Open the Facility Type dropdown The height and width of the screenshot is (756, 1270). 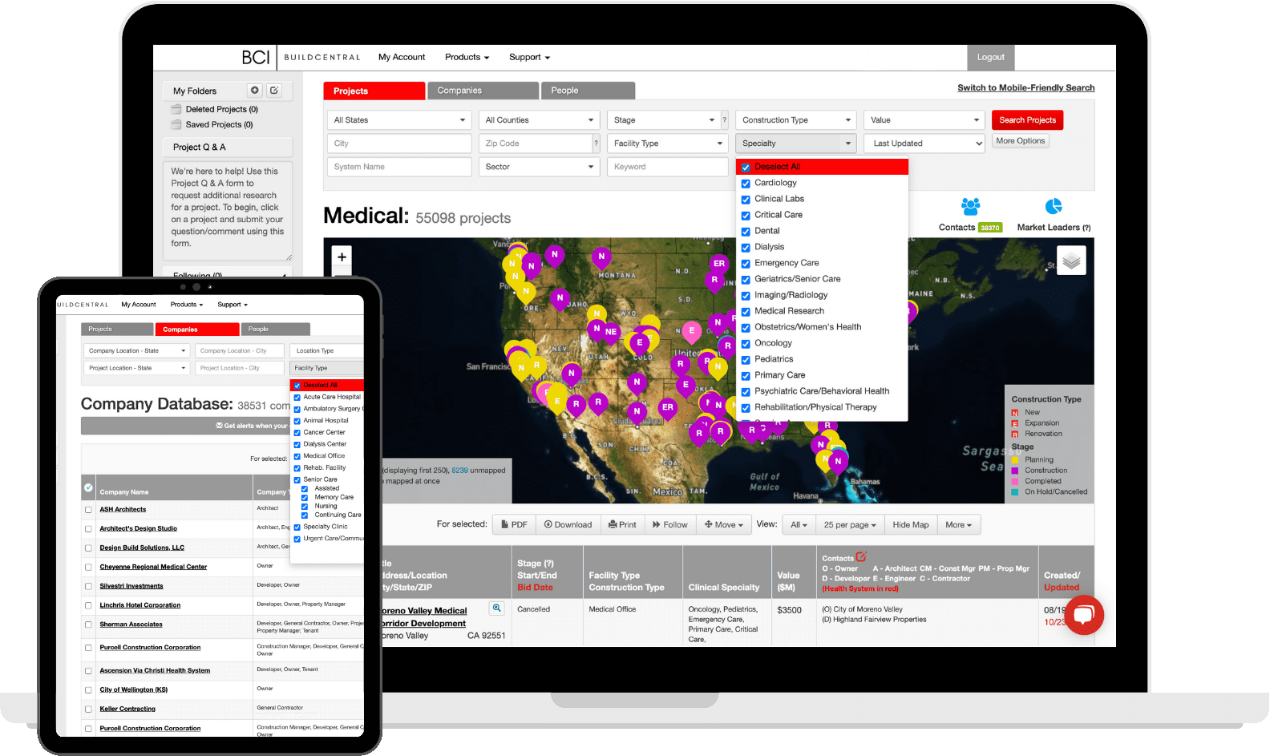(x=667, y=144)
